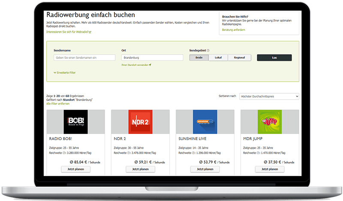Click the RADIO BOB! station logo
Viewport: 343px width, 201px height.
[75, 122]
